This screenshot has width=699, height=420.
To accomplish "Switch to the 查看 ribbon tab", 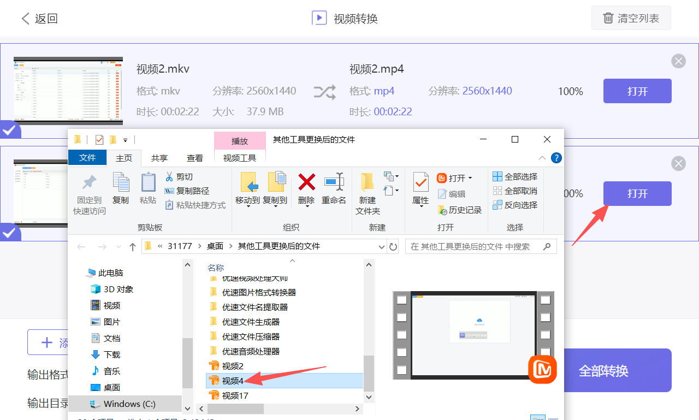I will coord(195,158).
